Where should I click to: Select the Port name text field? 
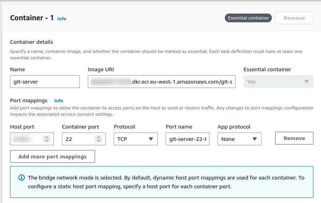pos(187,139)
